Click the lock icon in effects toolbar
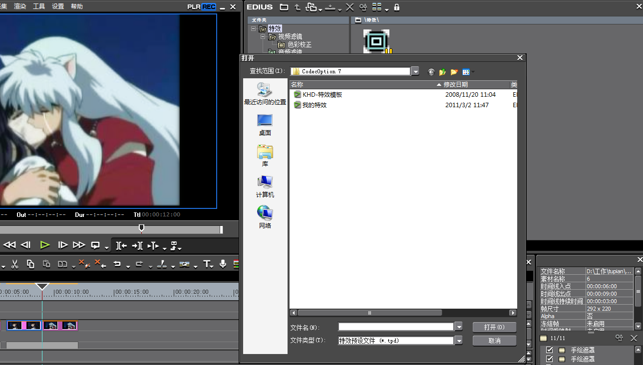The image size is (643, 365). click(397, 7)
